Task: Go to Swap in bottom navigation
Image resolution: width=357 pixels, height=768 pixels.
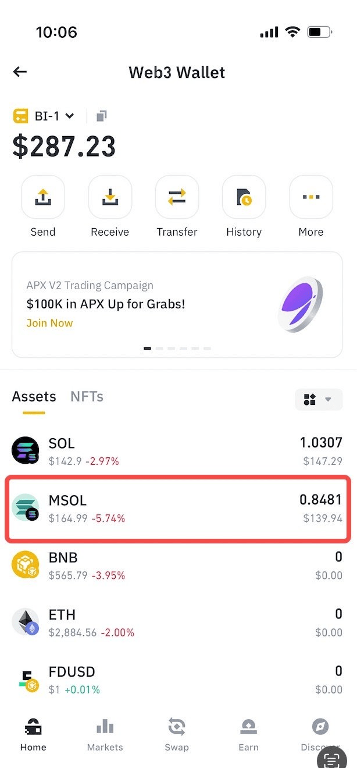Action: pyautogui.click(x=177, y=735)
